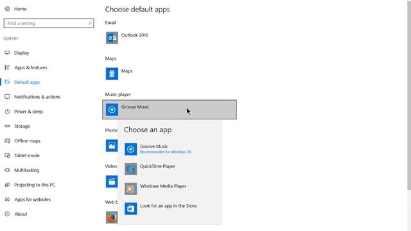The width and height of the screenshot is (411, 231).
Task: Open the About page
Action: coord(21,214)
